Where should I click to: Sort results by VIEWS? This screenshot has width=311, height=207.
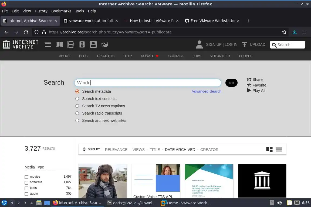tap(138, 150)
